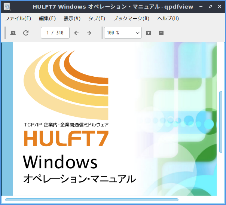Go to the previous page arrow

[76, 33]
